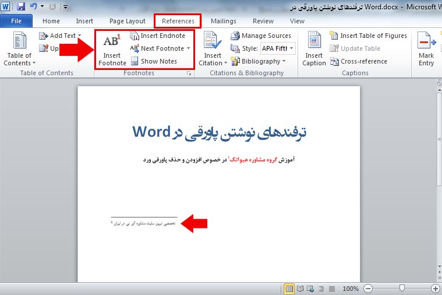Switch to Print Layout view
442x295 pixels.
click(289, 289)
